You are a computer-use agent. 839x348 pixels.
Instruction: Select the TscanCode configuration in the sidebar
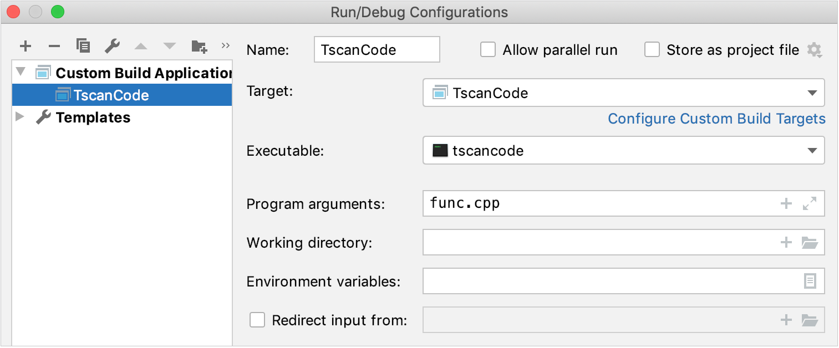109,95
